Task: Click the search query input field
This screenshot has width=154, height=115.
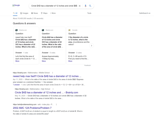Action: pos(54,6)
